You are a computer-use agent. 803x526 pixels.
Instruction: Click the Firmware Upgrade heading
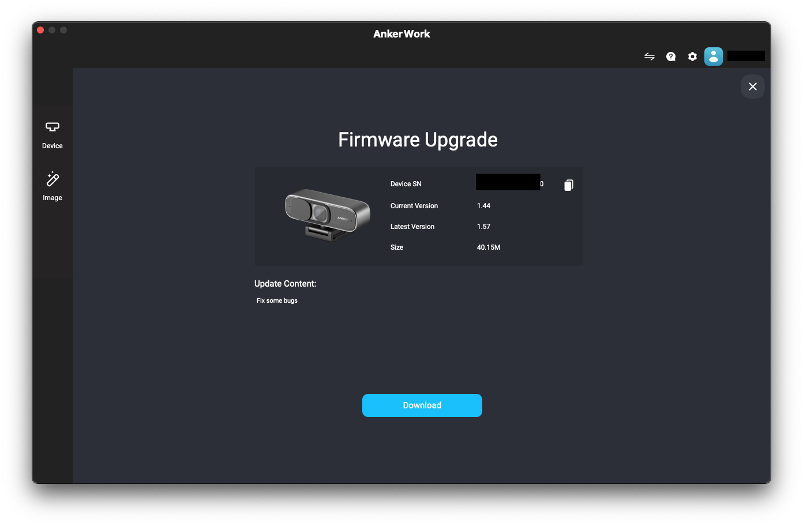pyautogui.click(x=418, y=140)
